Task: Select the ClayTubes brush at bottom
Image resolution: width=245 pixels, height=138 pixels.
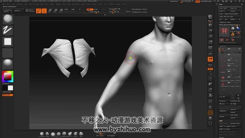Action: pyautogui.click(x=42, y=134)
